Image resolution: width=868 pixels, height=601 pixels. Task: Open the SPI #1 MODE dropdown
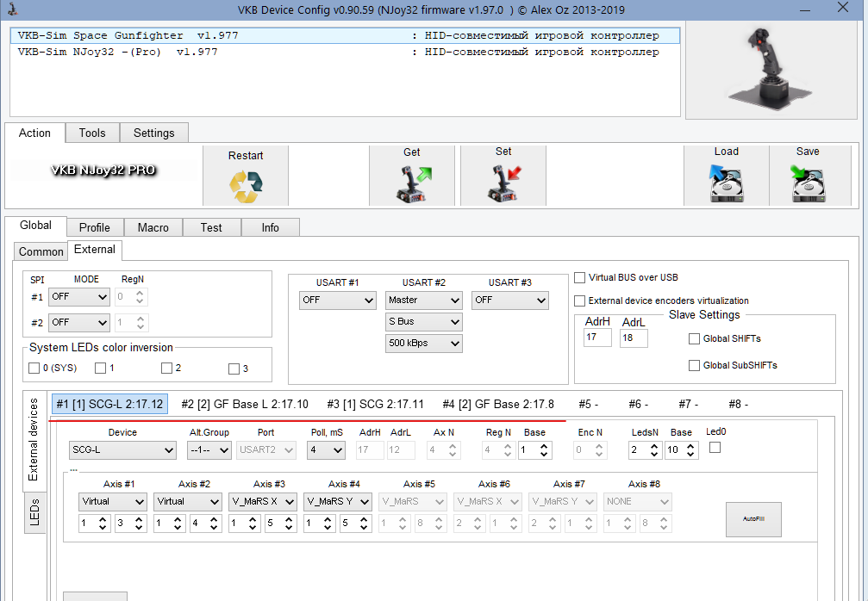[x=79, y=297]
